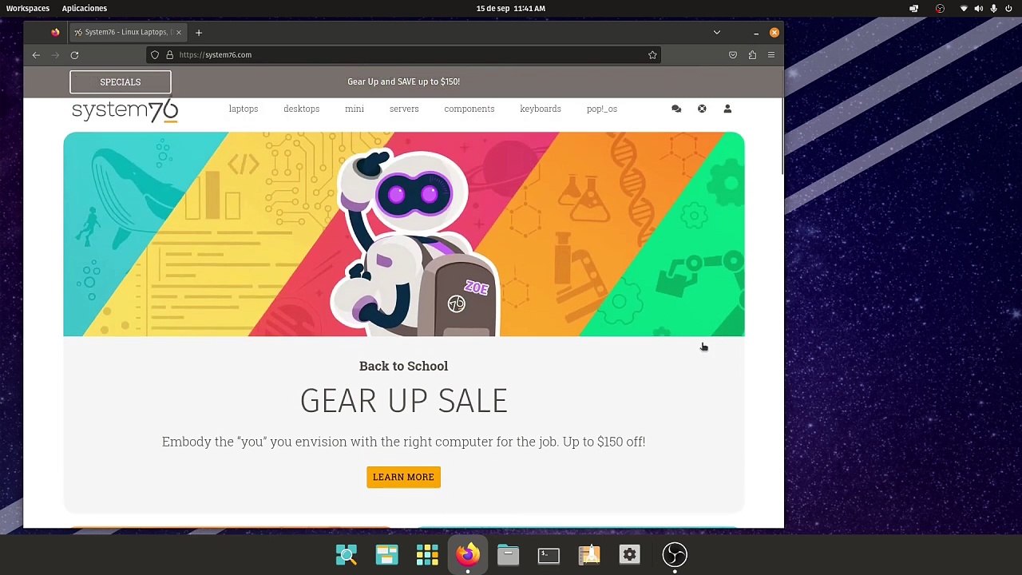Open a new tab with the plus button

coord(199,33)
